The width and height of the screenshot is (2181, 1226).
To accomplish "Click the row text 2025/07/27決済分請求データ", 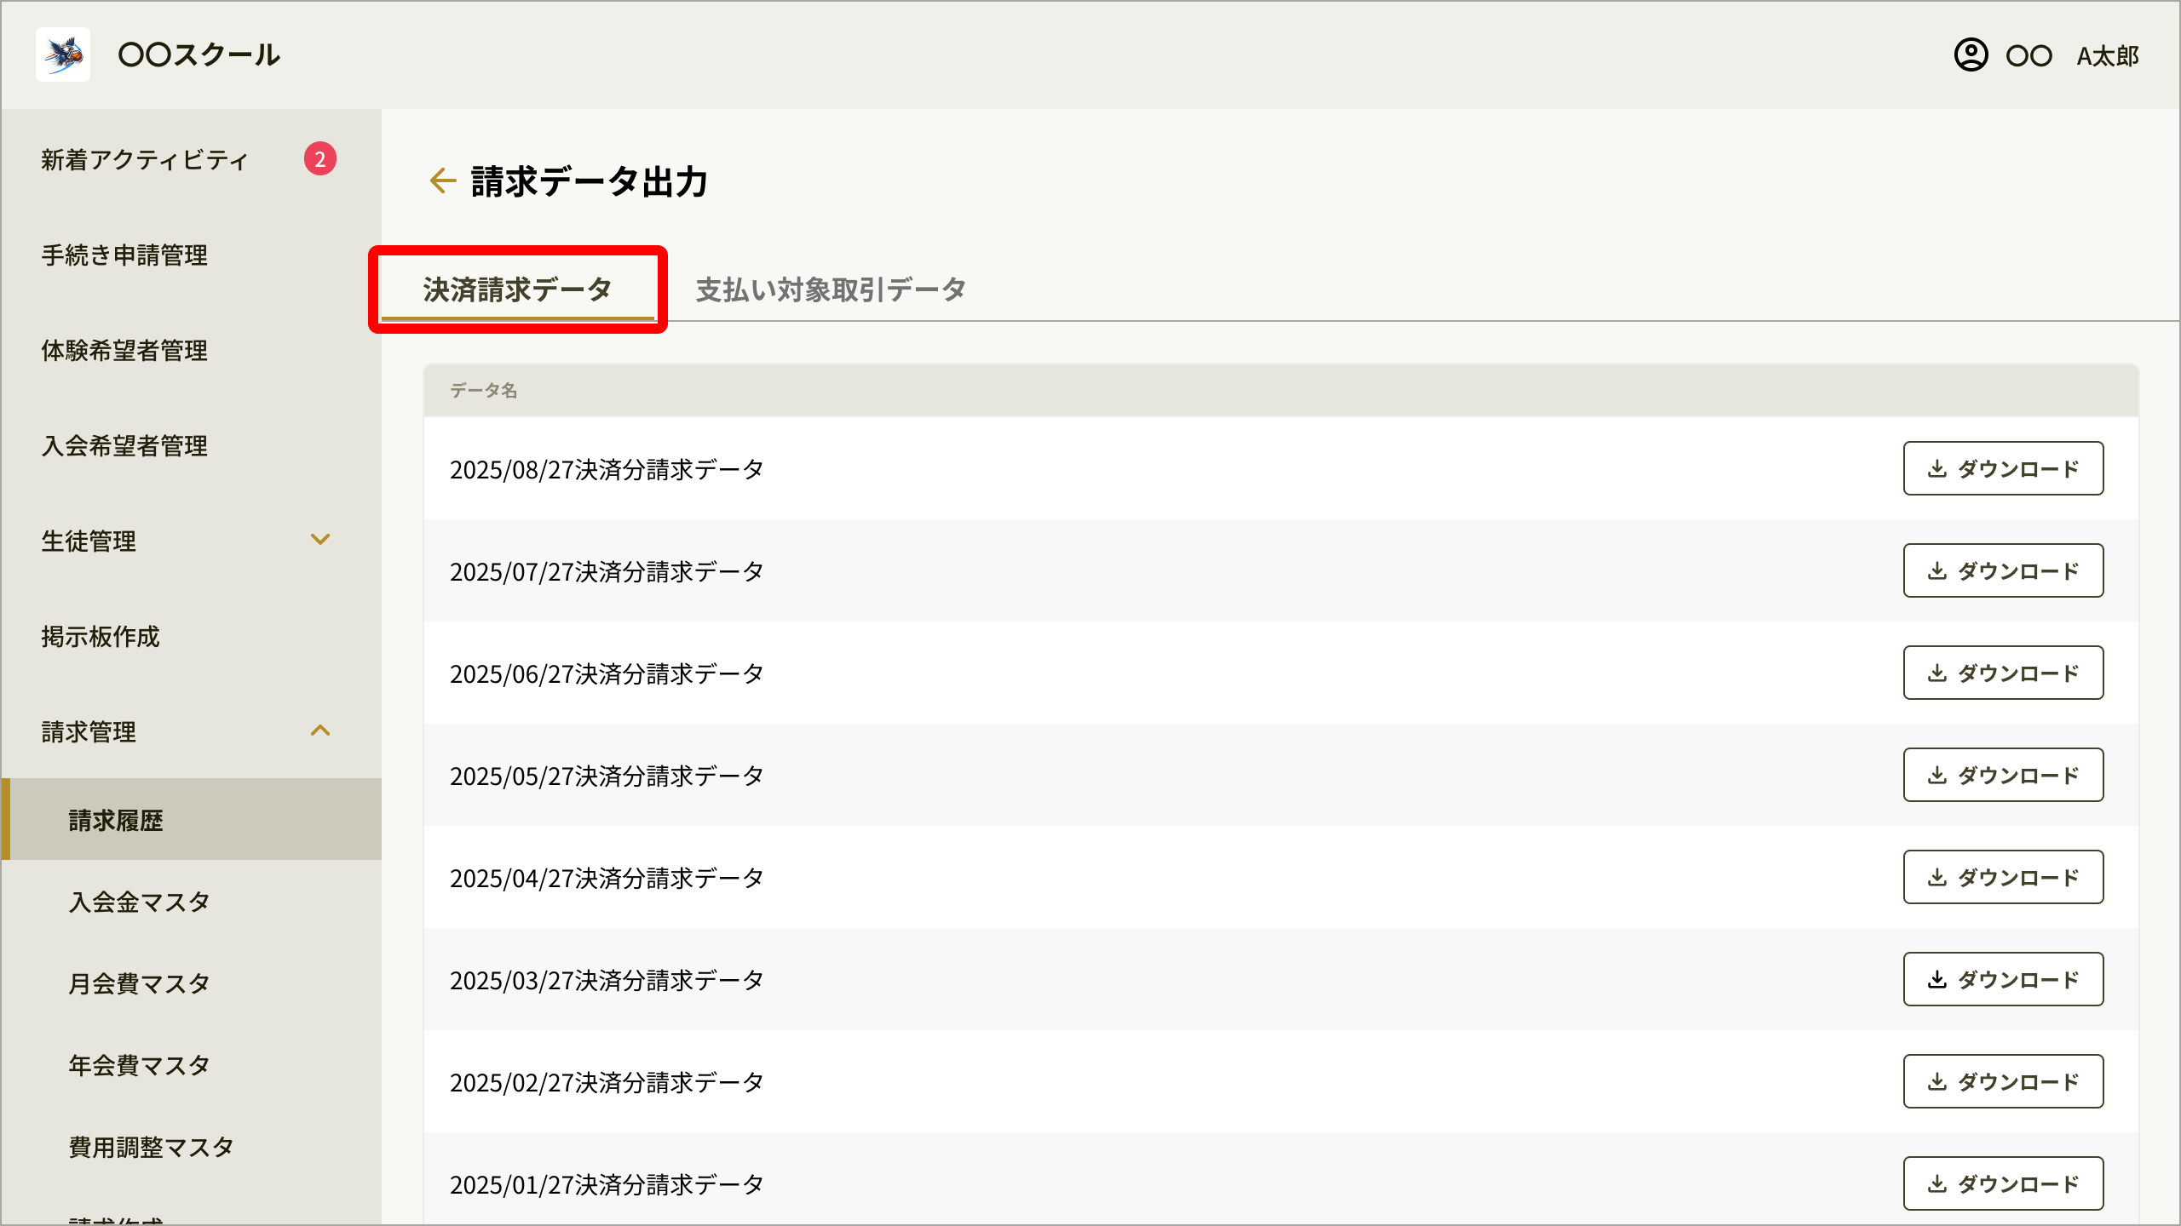I will click(x=607, y=571).
